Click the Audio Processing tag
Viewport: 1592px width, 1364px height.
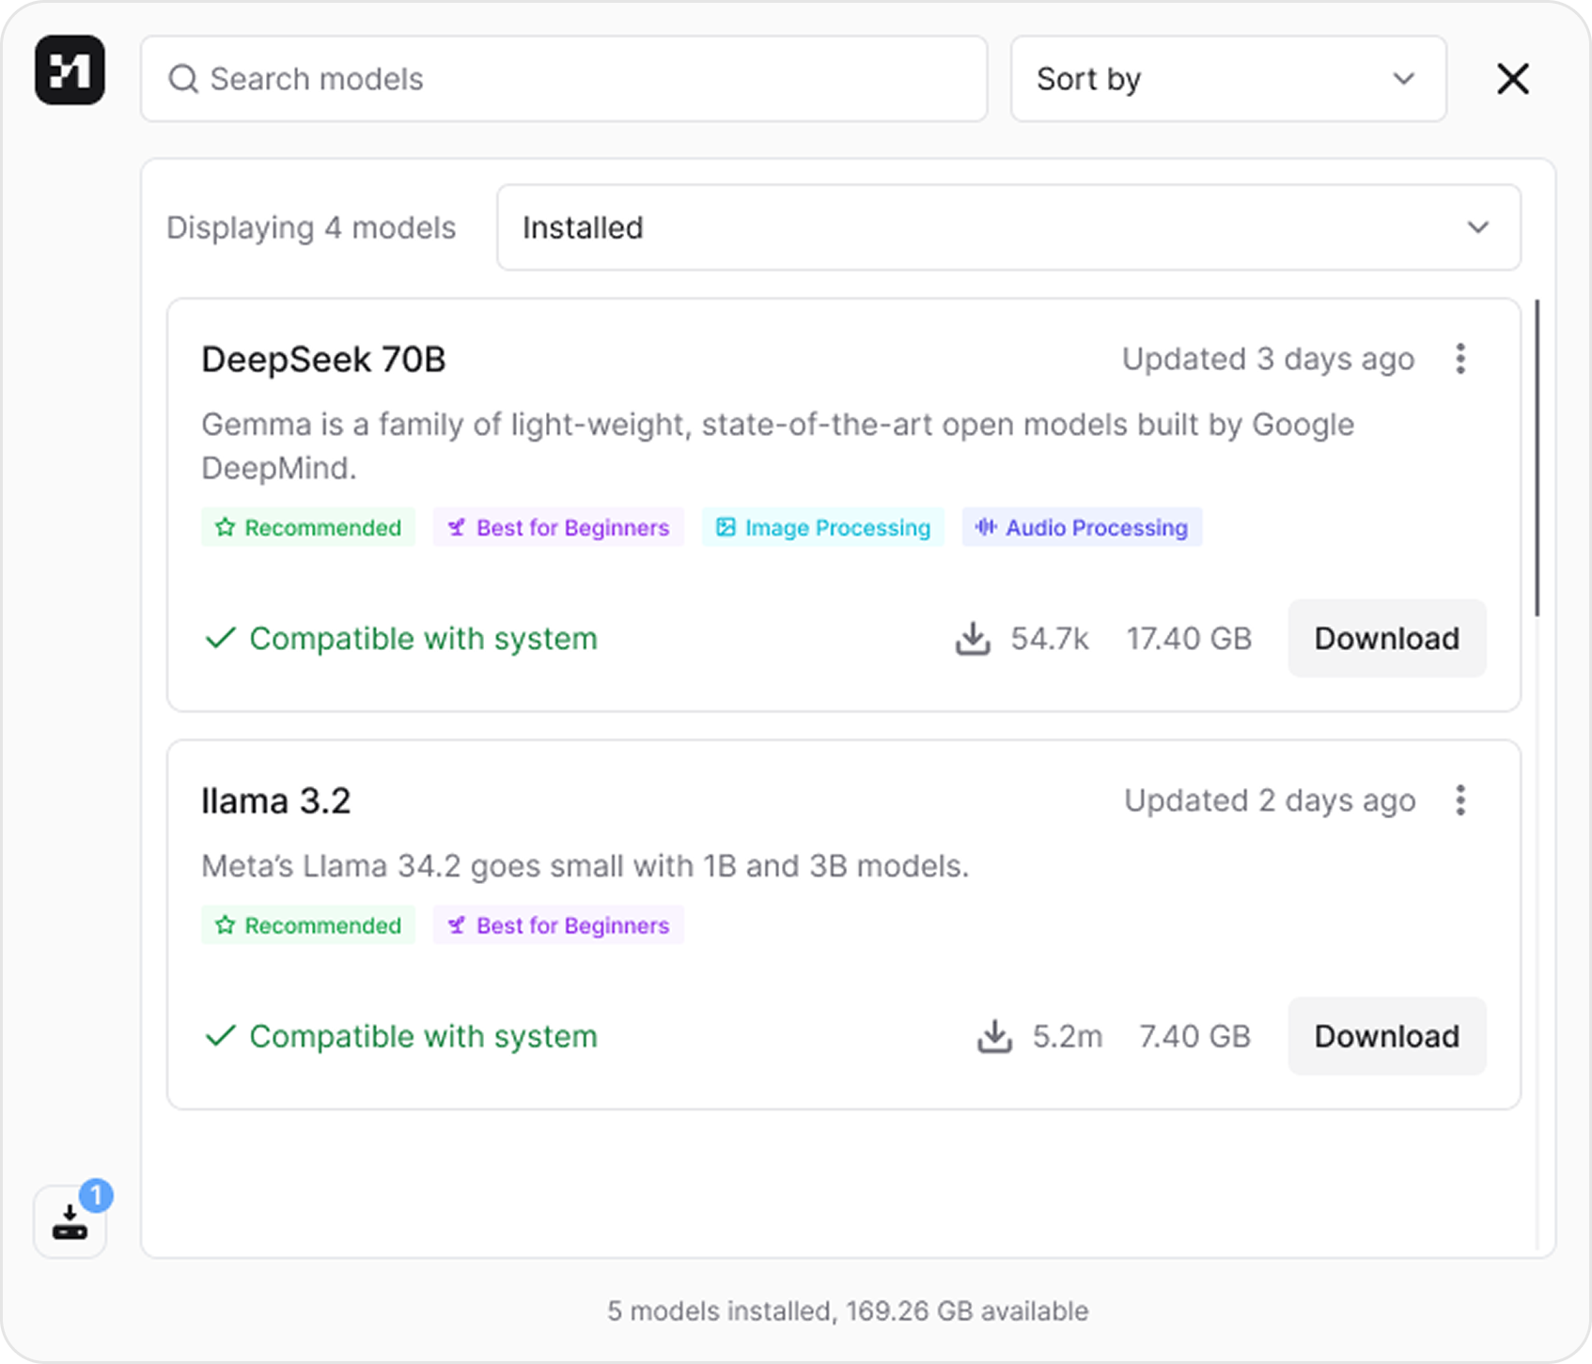(1082, 527)
